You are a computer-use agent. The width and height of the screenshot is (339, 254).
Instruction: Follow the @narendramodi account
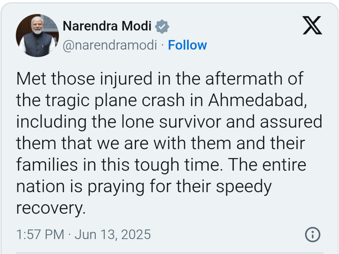pos(187,45)
